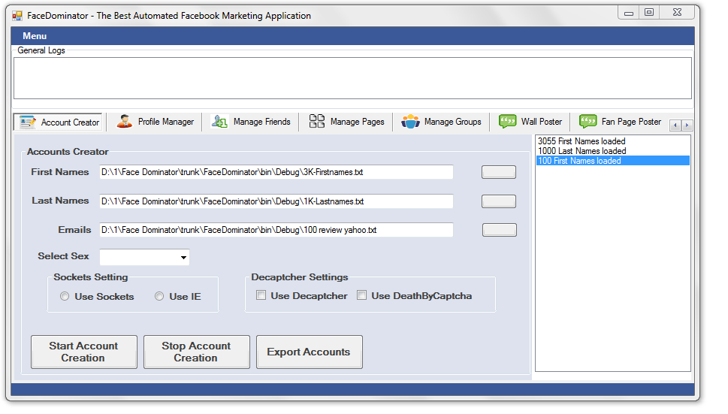The width and height of the screenshot is (728, 414).
Task: Click the browse button beside Last Names
Action: 499,201
